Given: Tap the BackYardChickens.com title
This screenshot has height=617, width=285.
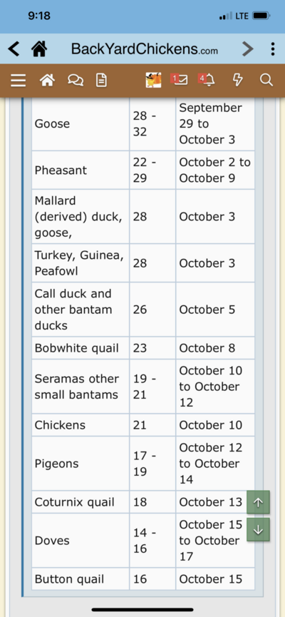Looking at the screenshot, I should tap(144, 49).
